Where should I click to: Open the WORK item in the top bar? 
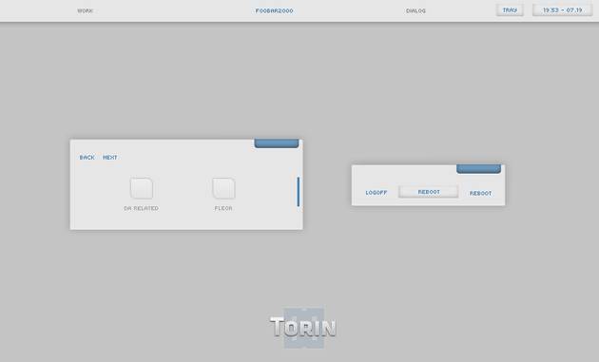tap(86, 10)
